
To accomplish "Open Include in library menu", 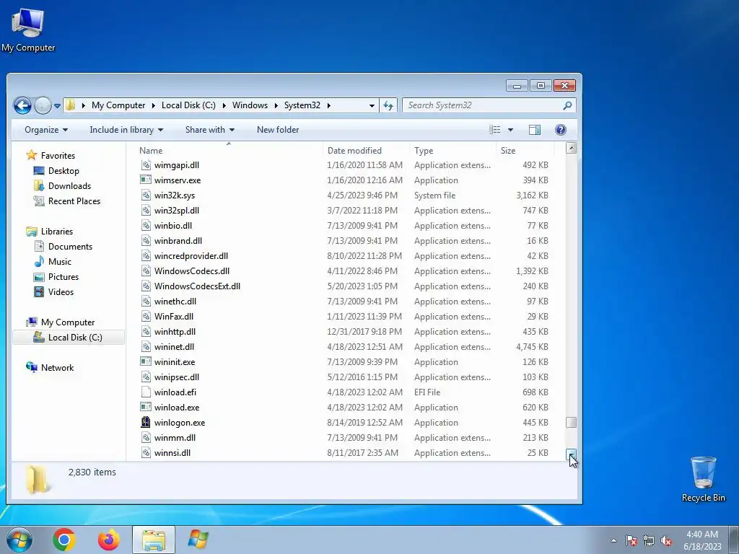I will [x=126, y=130].
